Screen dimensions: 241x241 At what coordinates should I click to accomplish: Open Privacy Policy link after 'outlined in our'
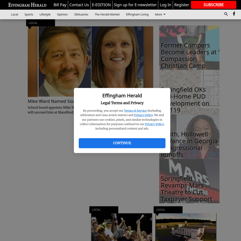(x=154, y=124)
